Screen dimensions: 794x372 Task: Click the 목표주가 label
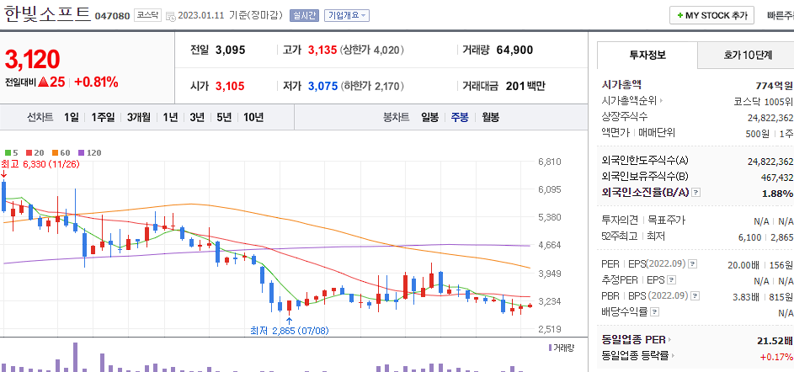coord(665,221)
